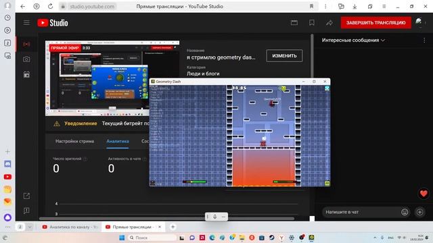Viewport: 433px width, 243px height.
Task: Click the plus icon beside chat input
Action: 419,212
